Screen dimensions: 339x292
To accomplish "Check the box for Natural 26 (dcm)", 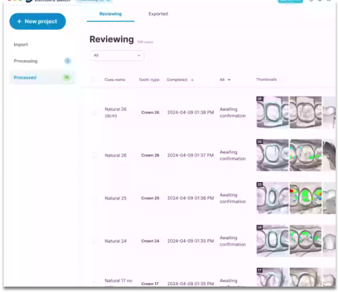I will pyautogui.click(x=95, y=112).
